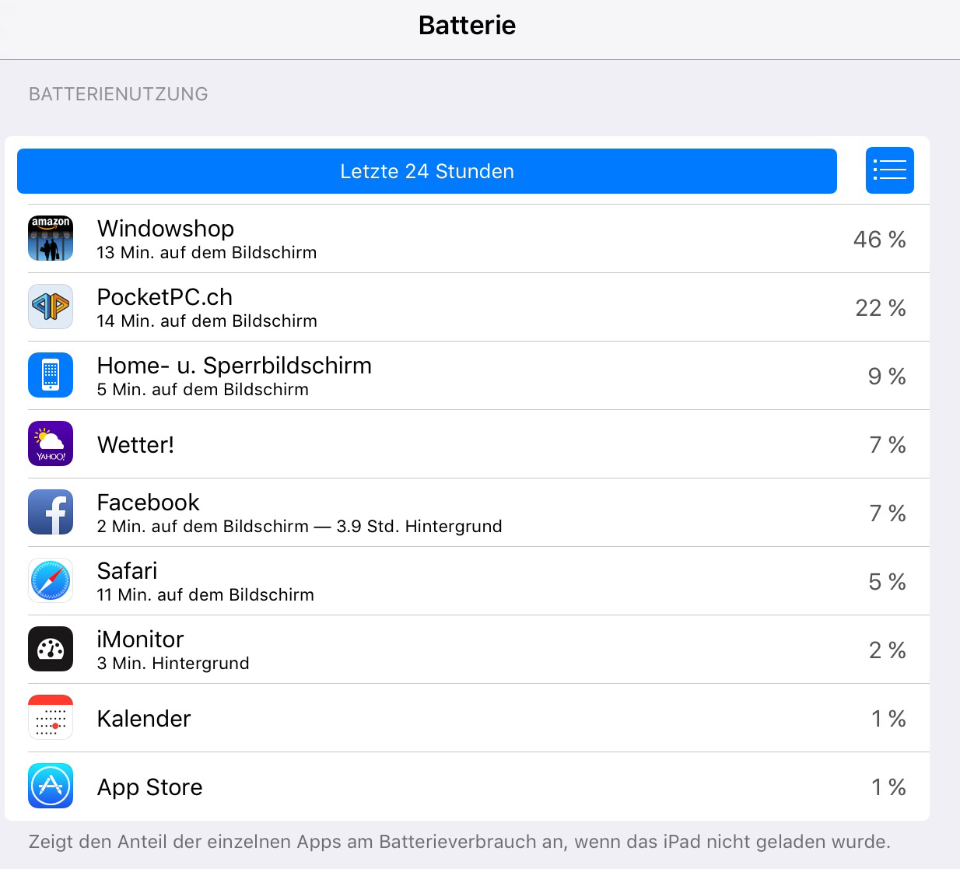
Task: Click the Safari 5 % usage value
Action: coord(887,582)
